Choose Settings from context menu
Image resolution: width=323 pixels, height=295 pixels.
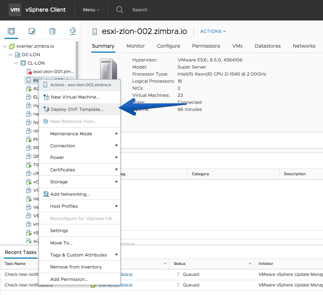[x=80, y=231]
